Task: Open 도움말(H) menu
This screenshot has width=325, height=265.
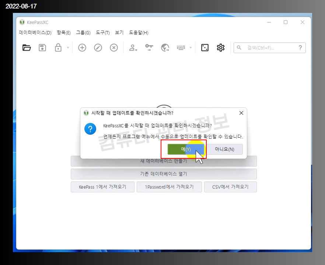Action: [x=139, y=32]
